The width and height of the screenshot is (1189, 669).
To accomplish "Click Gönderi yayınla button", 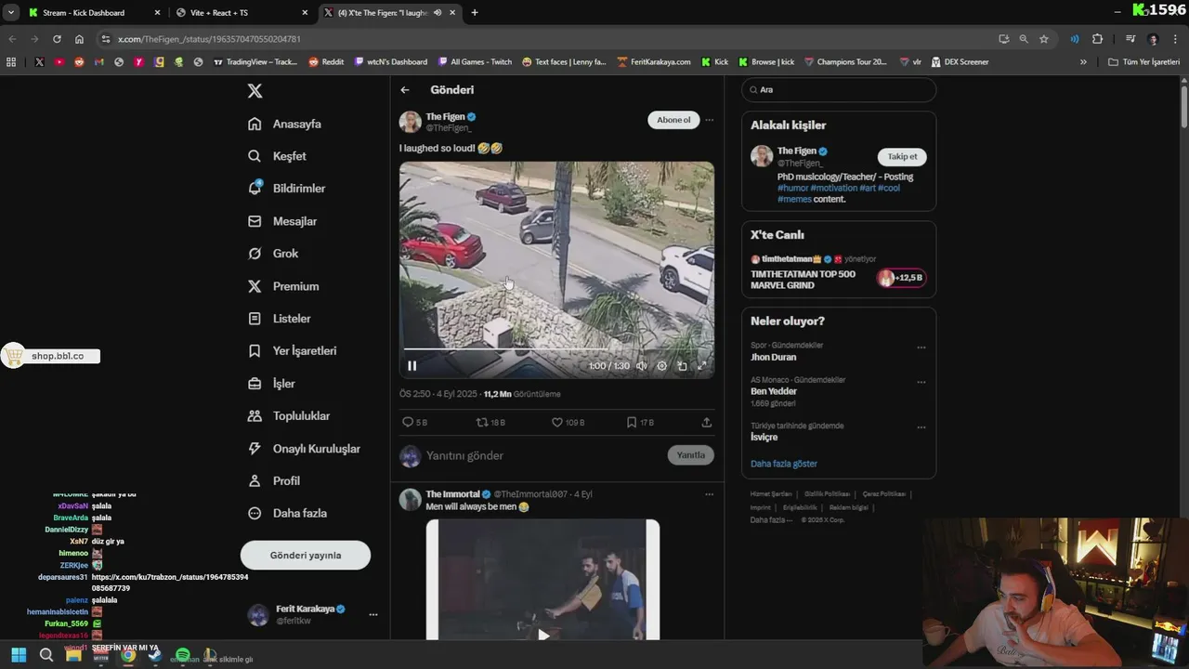I will 306,555.
